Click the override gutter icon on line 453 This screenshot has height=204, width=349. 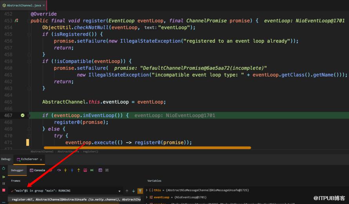click(16, 21)
